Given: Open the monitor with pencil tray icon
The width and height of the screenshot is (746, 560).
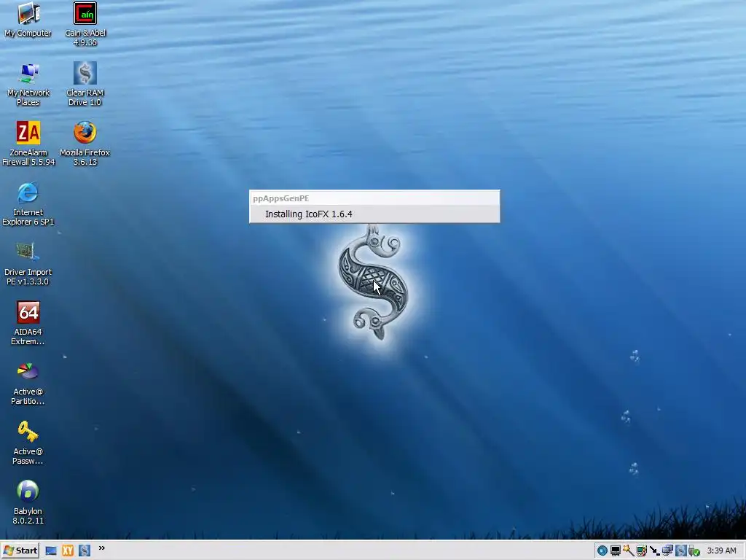Looking at the screenshot, I should (x=641, y=551).
